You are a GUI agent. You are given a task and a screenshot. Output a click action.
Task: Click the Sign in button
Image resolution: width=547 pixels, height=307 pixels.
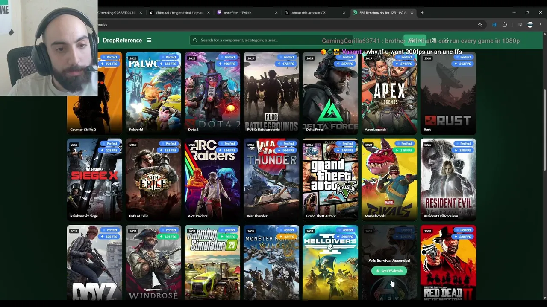click(415, 40)
